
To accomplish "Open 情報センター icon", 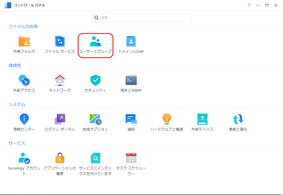I will (24, 119).
